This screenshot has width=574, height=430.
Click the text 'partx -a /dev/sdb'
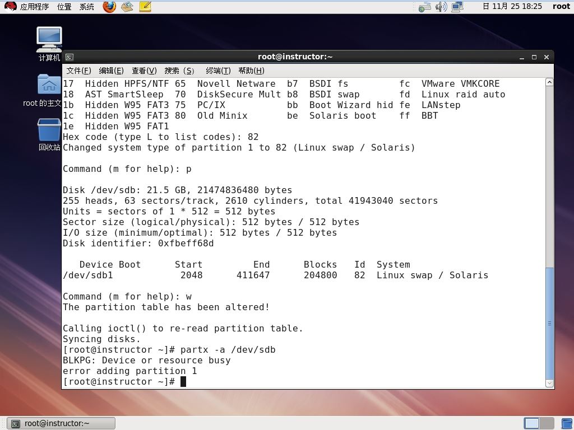(228, 350)
